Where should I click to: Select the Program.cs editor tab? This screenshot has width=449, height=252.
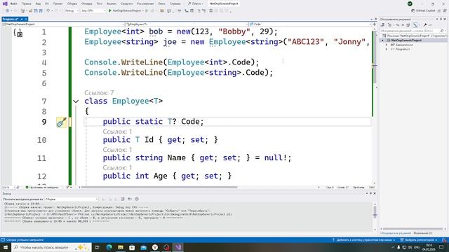click(x=11, y=19)
